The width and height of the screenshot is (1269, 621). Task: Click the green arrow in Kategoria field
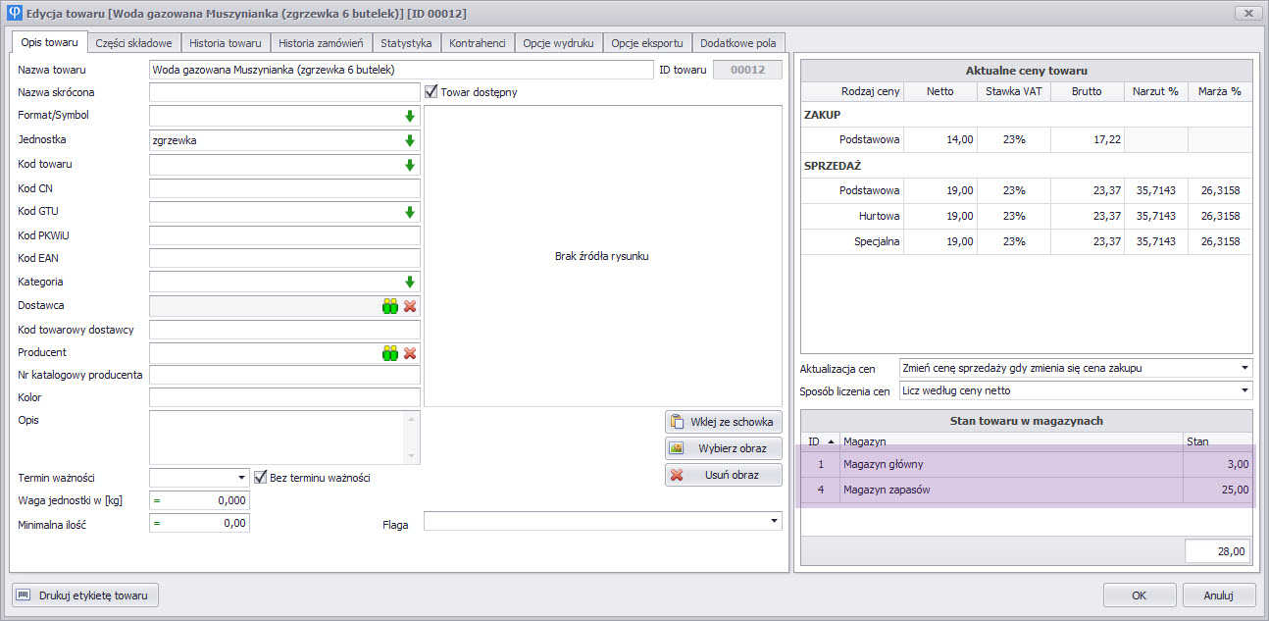pyautogui.click(x=410, y=283)
